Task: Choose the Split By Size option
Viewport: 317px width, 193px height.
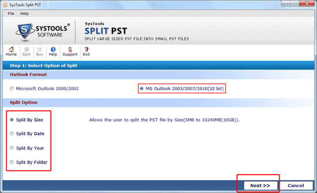Action: 27,120
